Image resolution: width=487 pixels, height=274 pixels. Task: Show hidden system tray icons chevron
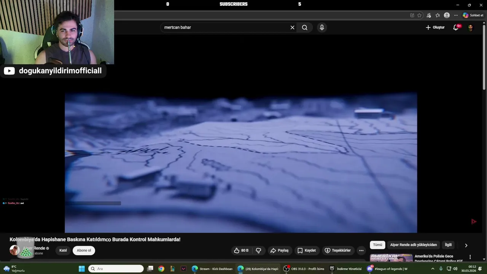[433, 269]
